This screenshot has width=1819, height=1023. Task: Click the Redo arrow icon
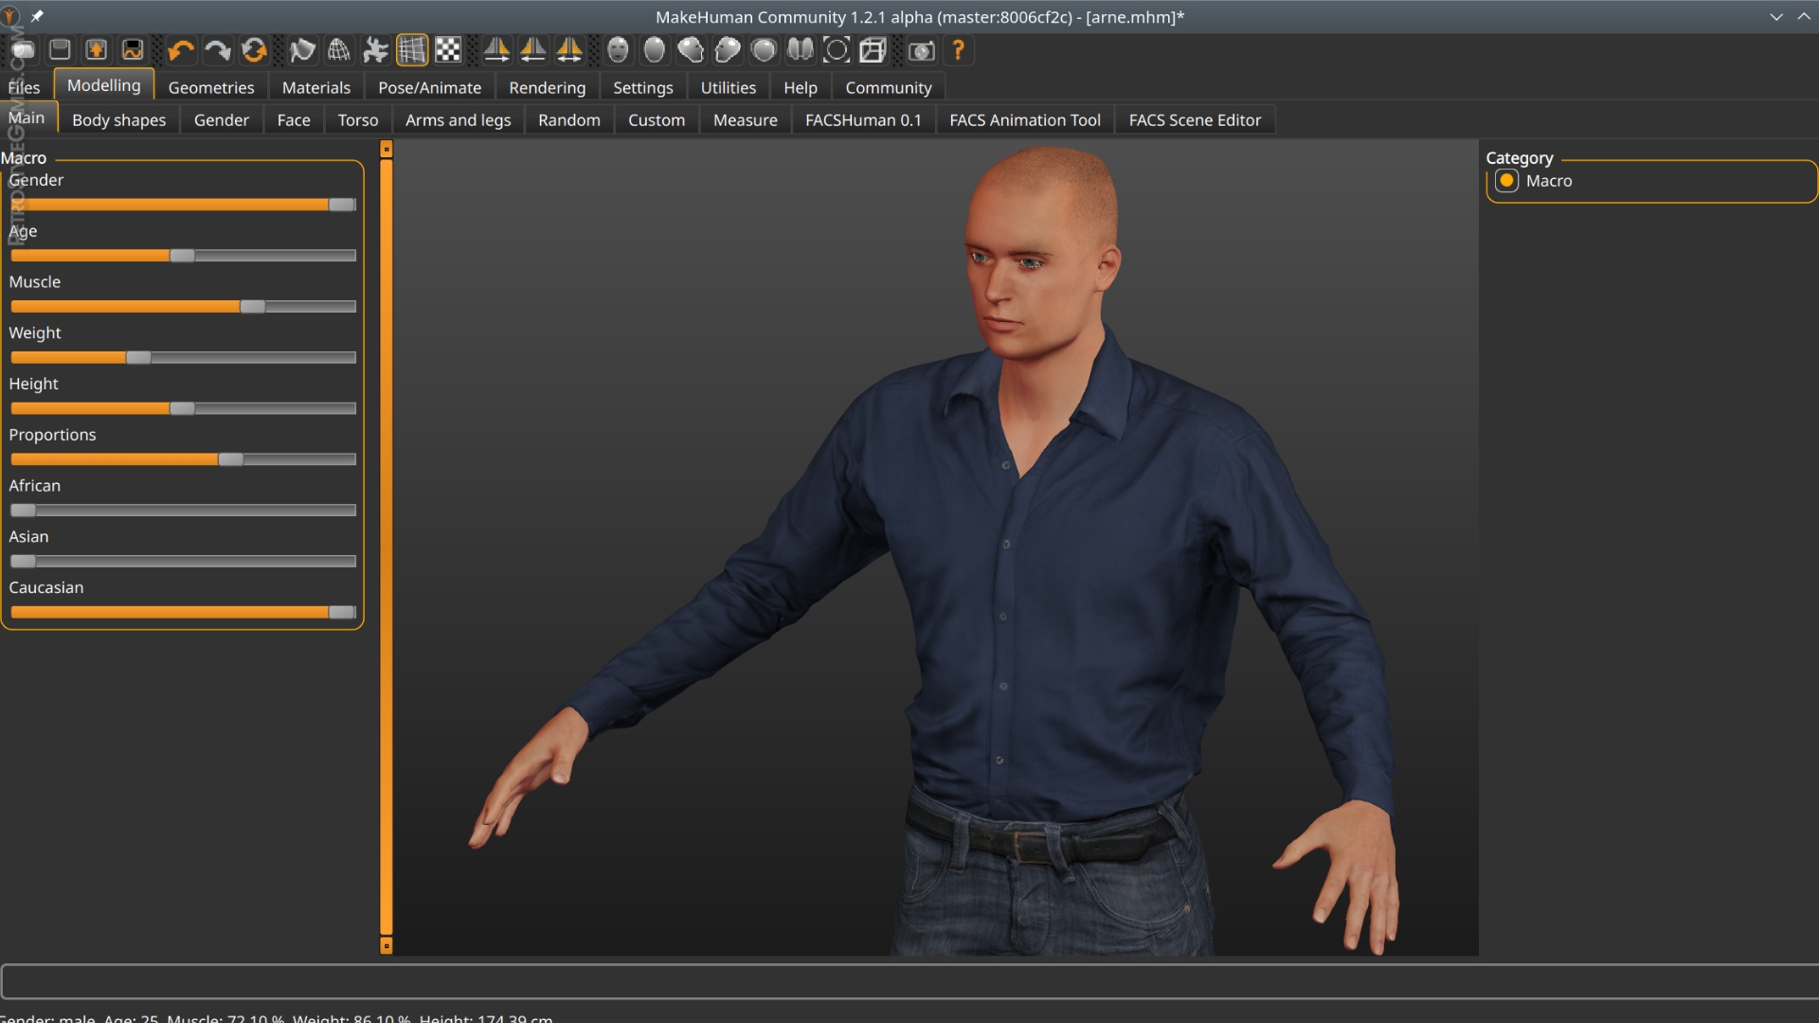pos(216,50)
